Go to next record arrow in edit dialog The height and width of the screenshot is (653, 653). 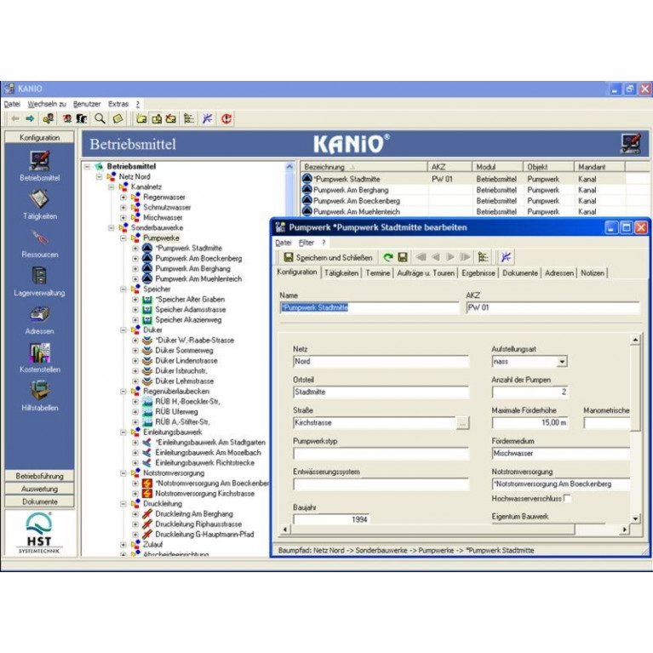pyautogui.click(x=450, y=257)
